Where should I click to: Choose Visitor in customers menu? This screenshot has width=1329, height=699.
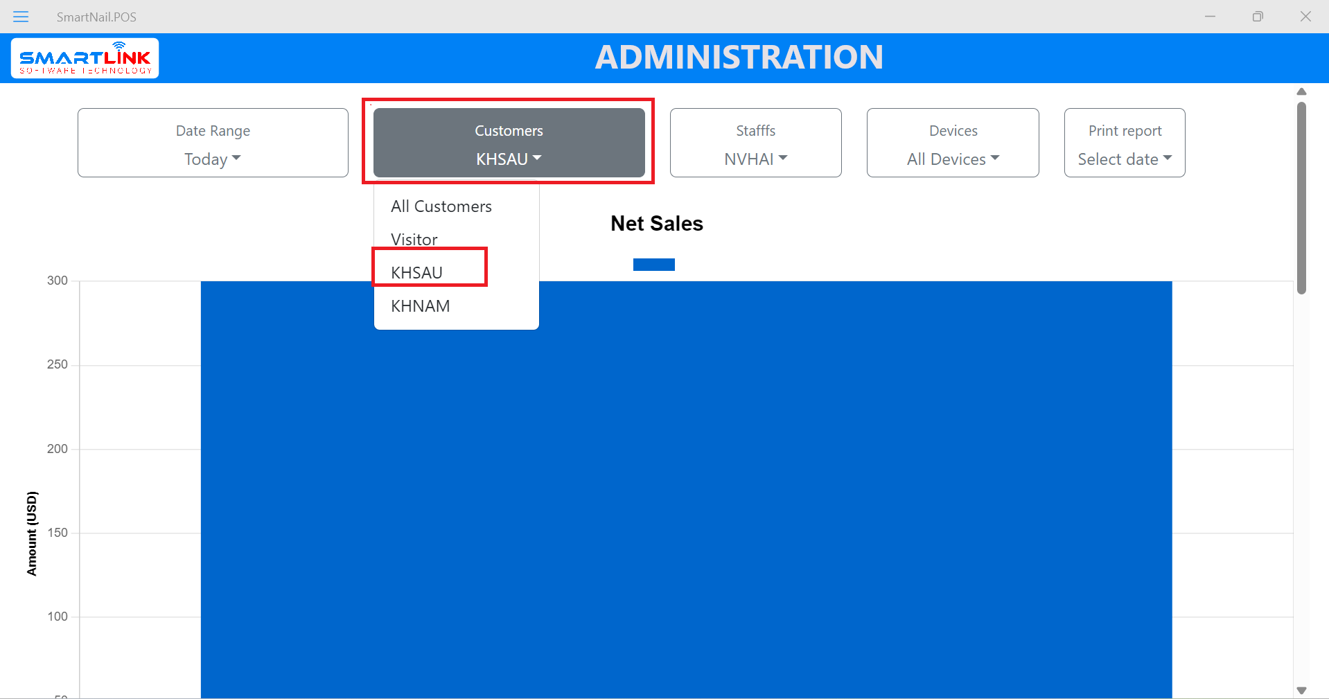pyautogui.click(x=414, y=240)
